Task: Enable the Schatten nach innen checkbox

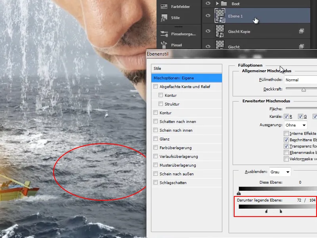Action: click(155, 121)
